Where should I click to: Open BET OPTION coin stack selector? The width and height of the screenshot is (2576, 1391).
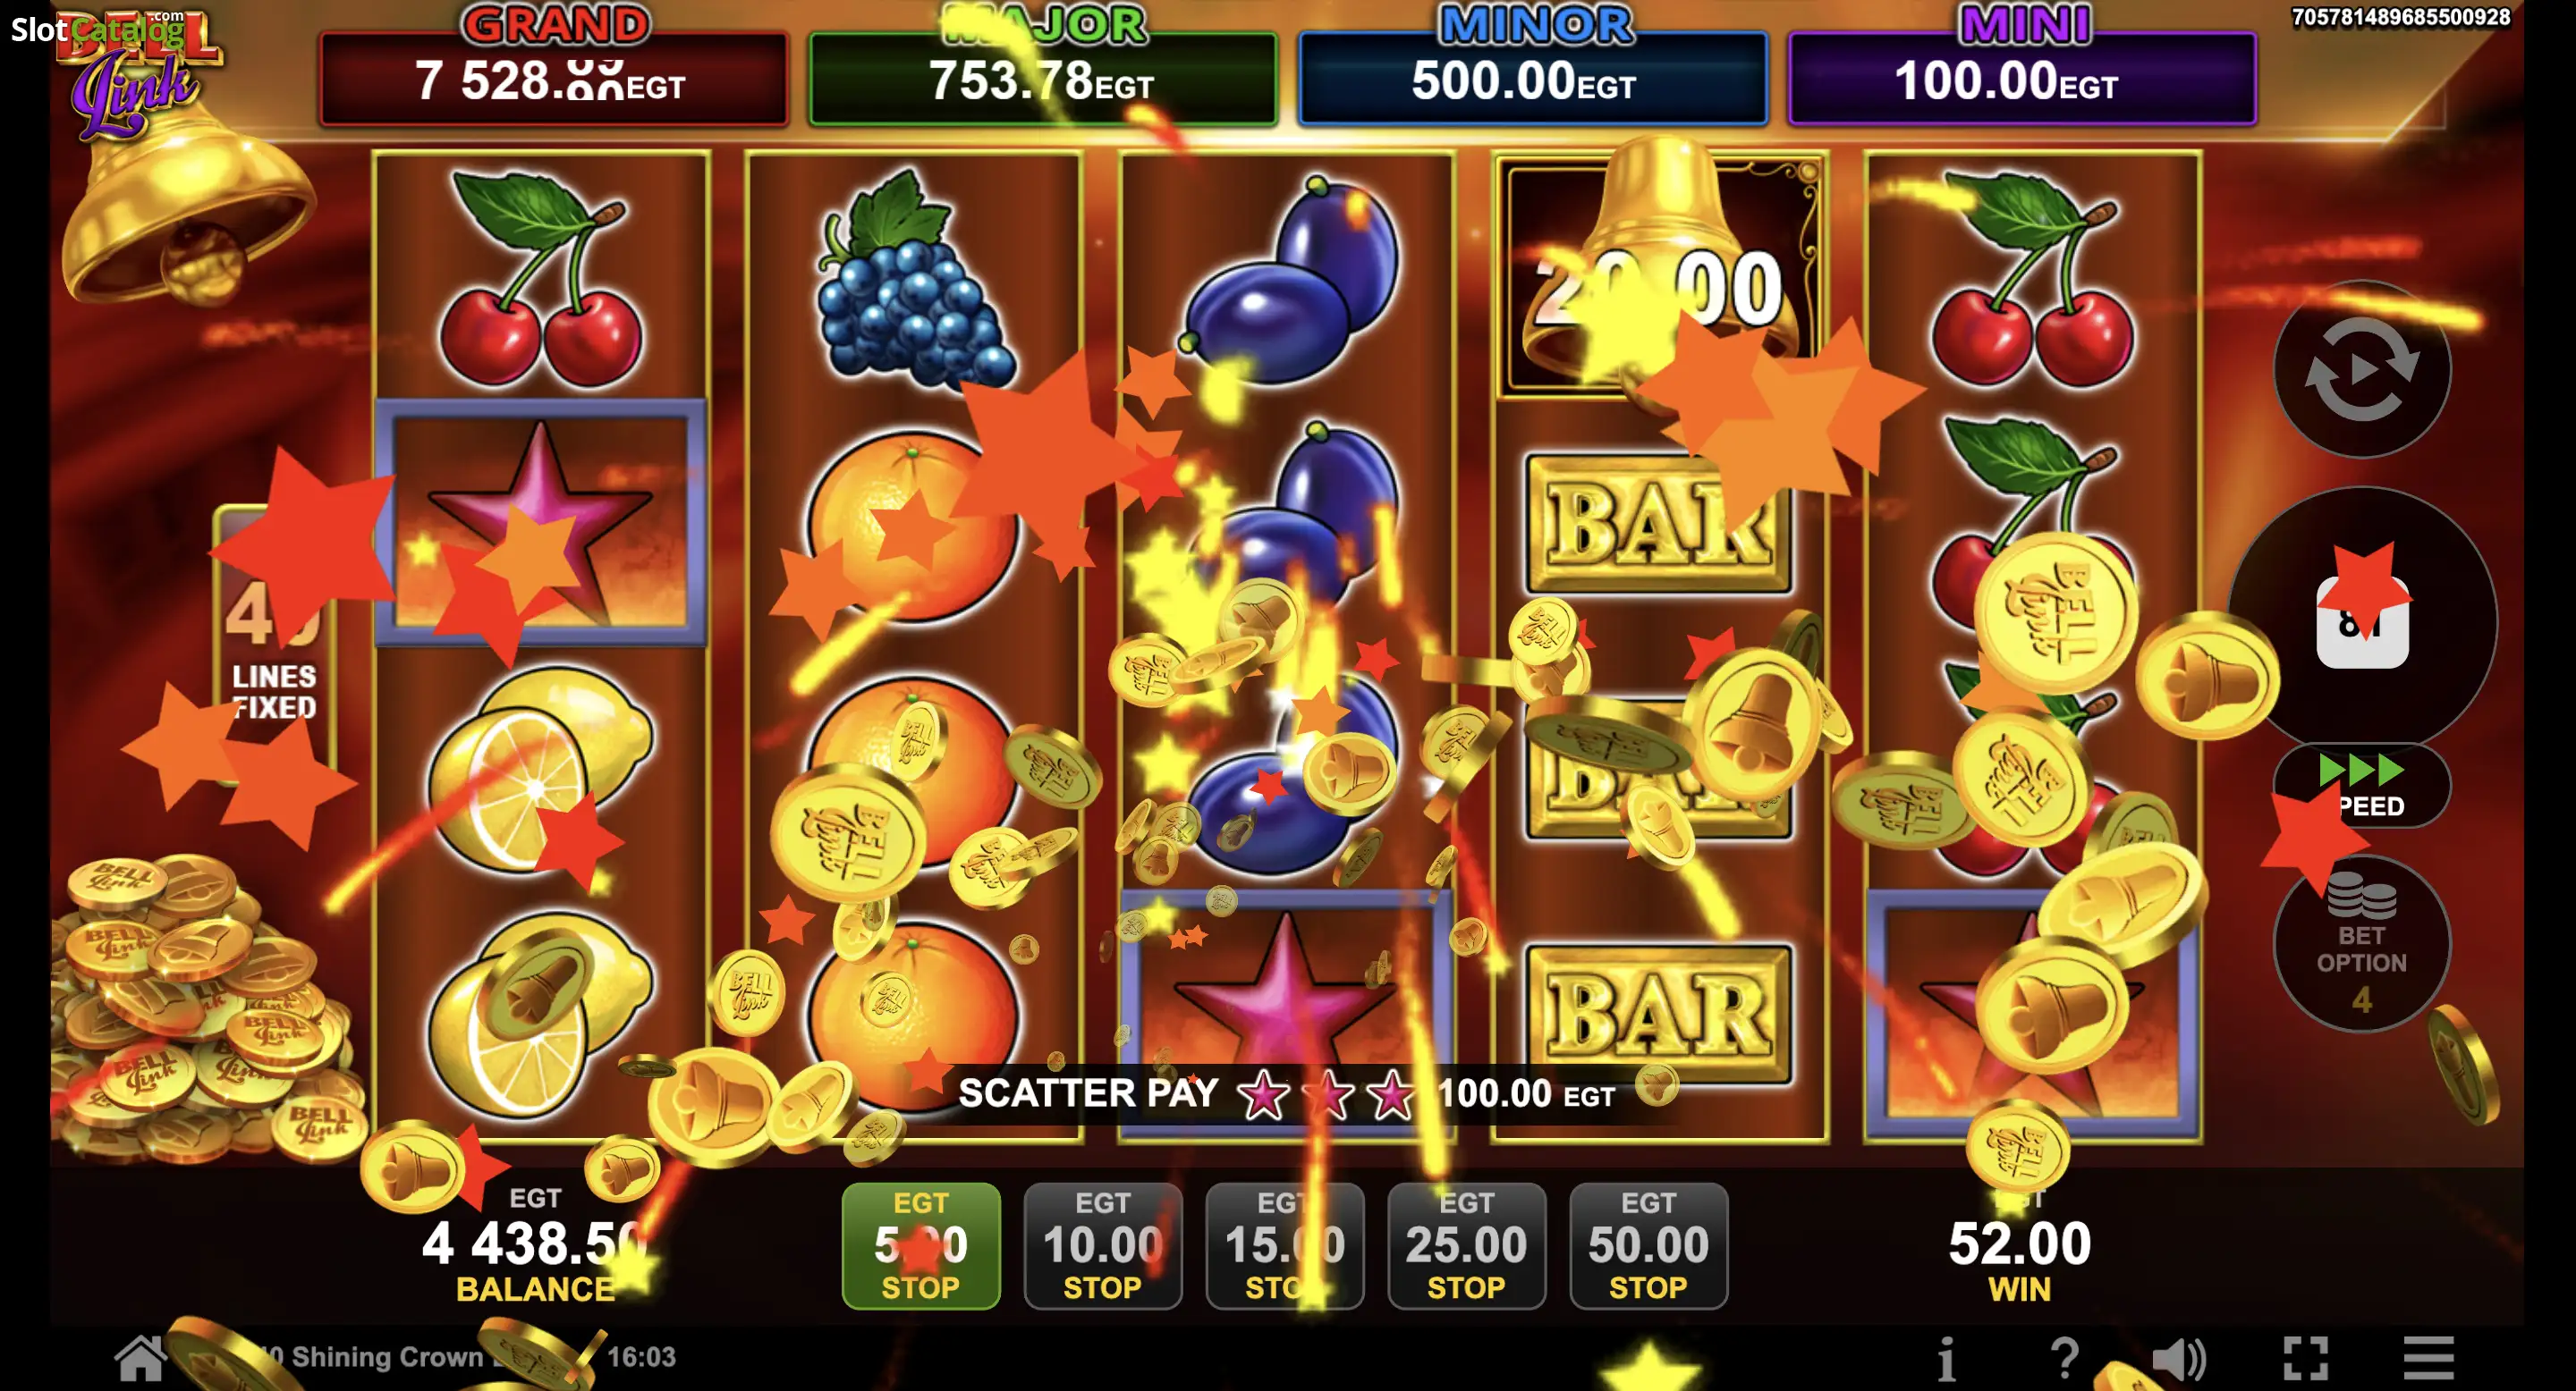point(2362,944)
